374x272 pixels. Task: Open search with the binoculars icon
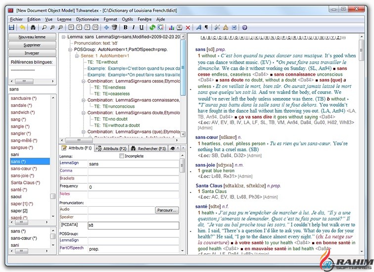tap(33, 27)
